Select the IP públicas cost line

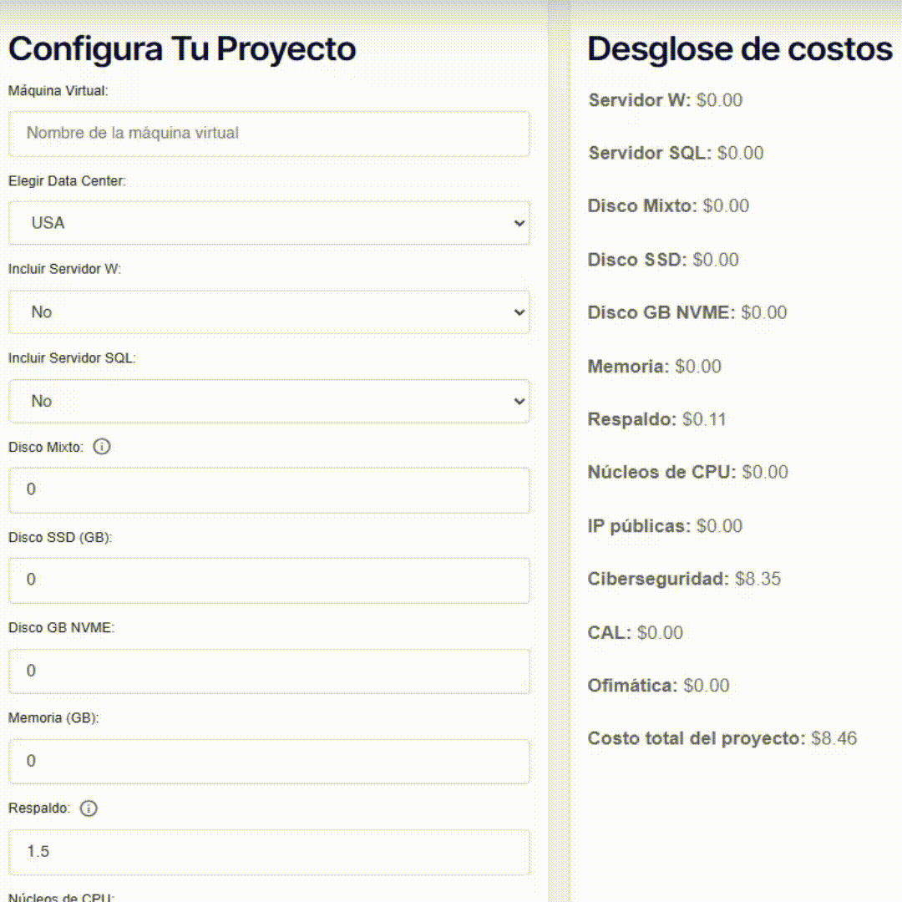tap(665, 526)
